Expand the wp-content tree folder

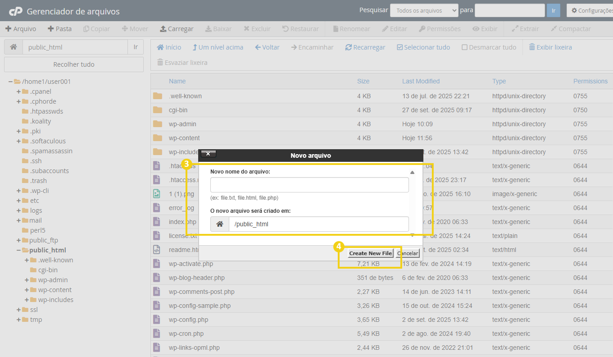click(x=27, y=290)
